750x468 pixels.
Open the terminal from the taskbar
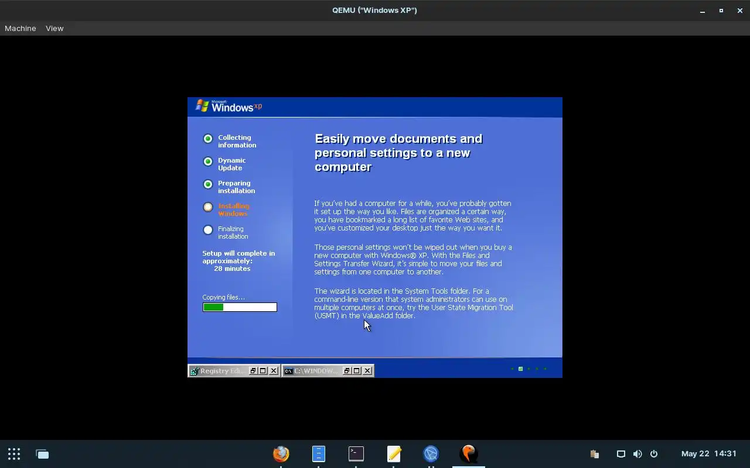tap(356, 454)
